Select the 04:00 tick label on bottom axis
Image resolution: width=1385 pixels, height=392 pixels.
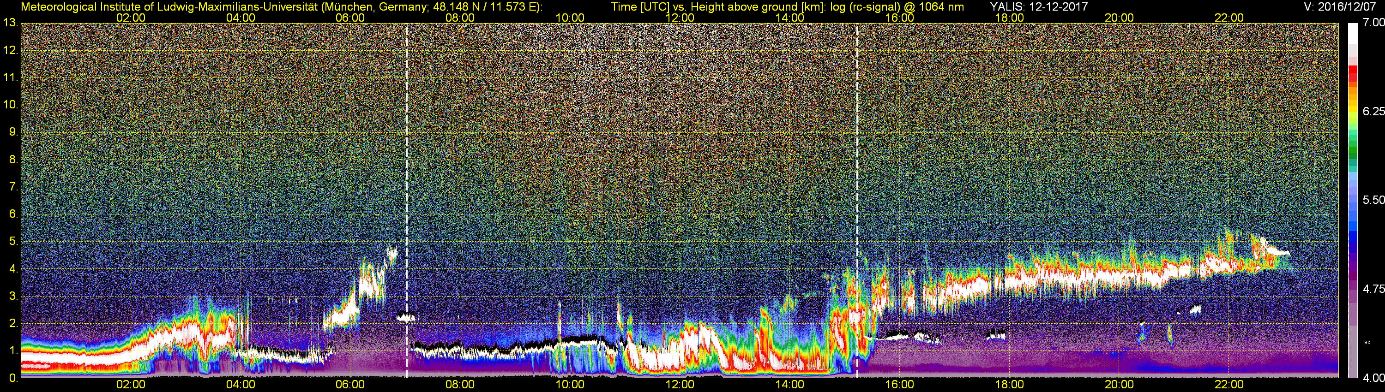coord(241,385)
